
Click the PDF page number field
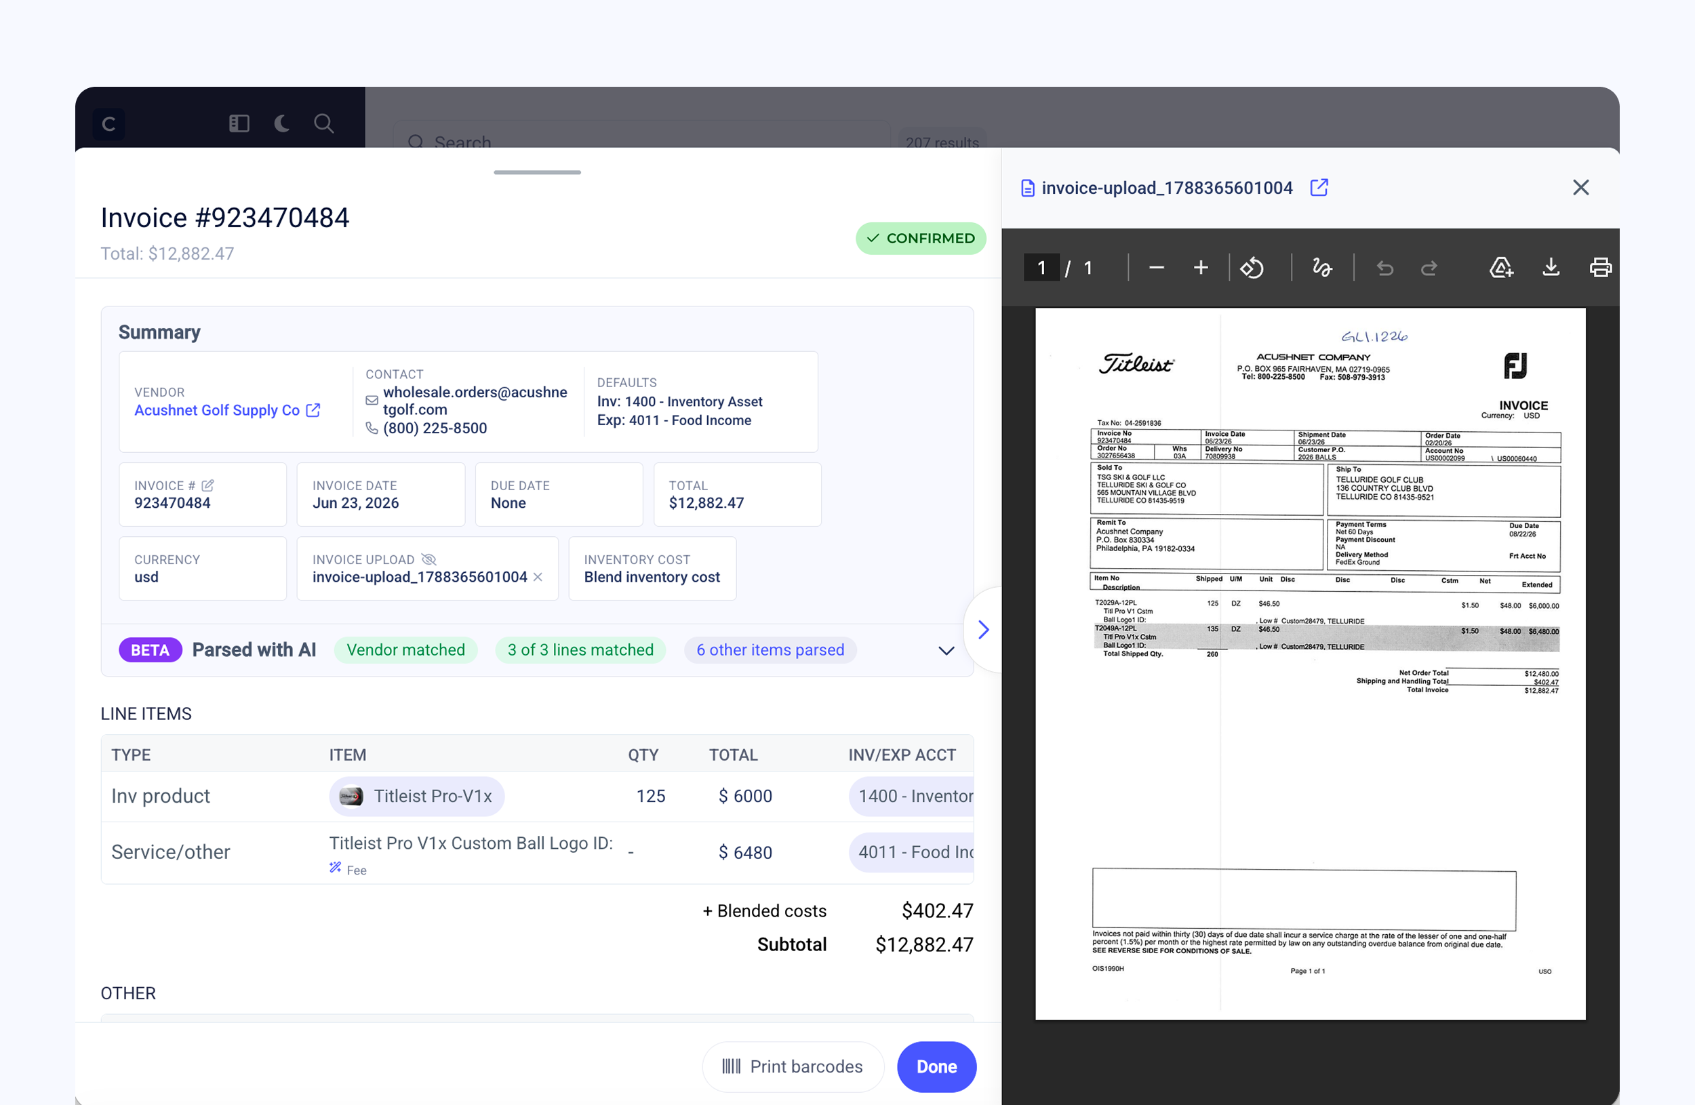[1041, 268]
